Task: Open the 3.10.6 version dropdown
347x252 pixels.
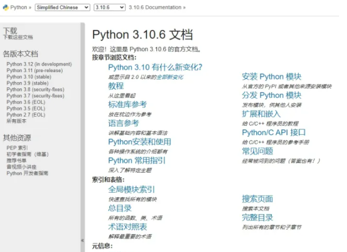Action: pyautogui.click(x=110, y=7)
